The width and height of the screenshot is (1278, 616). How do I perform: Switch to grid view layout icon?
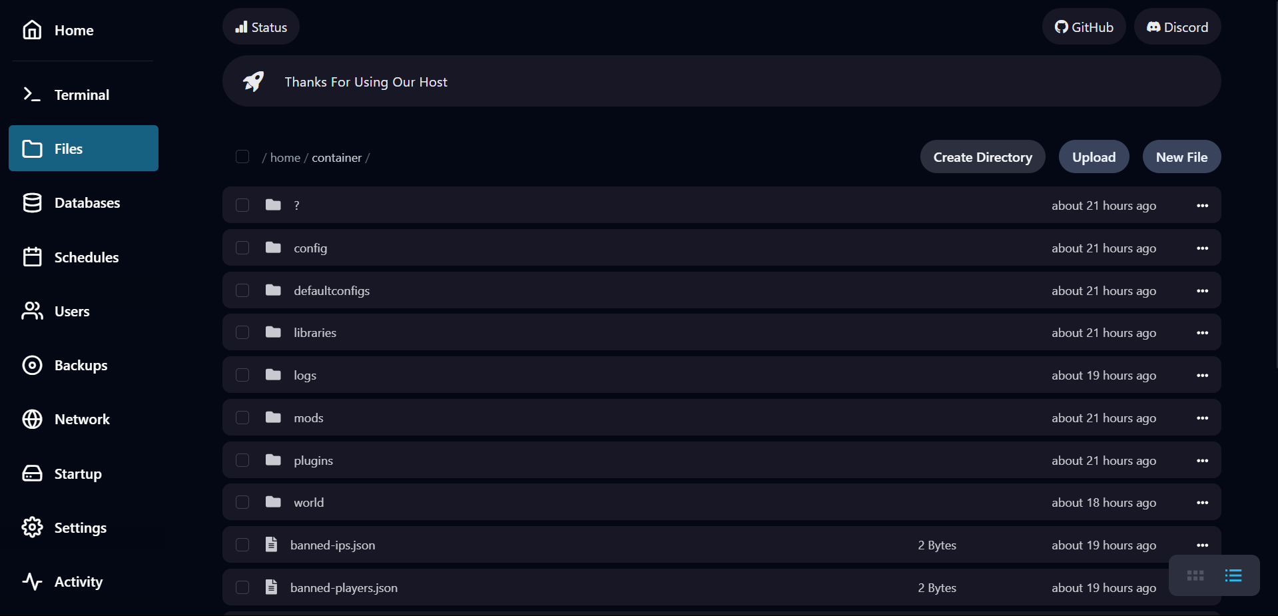click(1195, 575)
